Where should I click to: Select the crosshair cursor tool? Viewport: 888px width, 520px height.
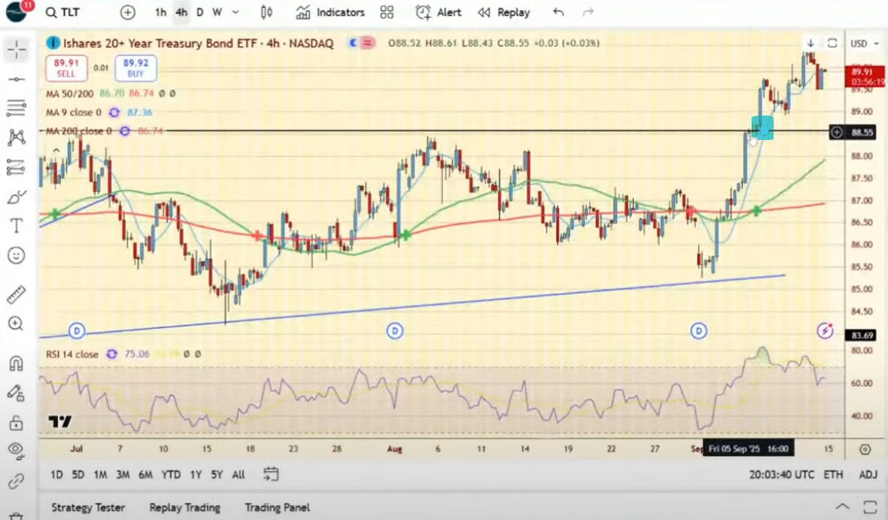click(17, 50)
